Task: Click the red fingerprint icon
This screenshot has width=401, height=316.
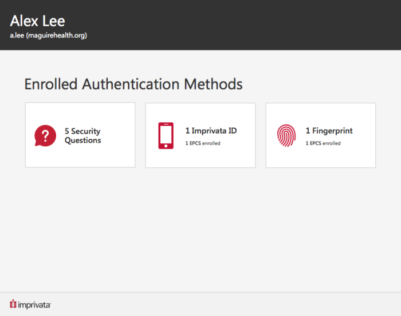Action: coord(286,135)
